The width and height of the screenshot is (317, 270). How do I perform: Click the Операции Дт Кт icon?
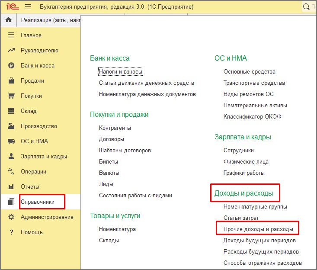(x=11, y=171)
